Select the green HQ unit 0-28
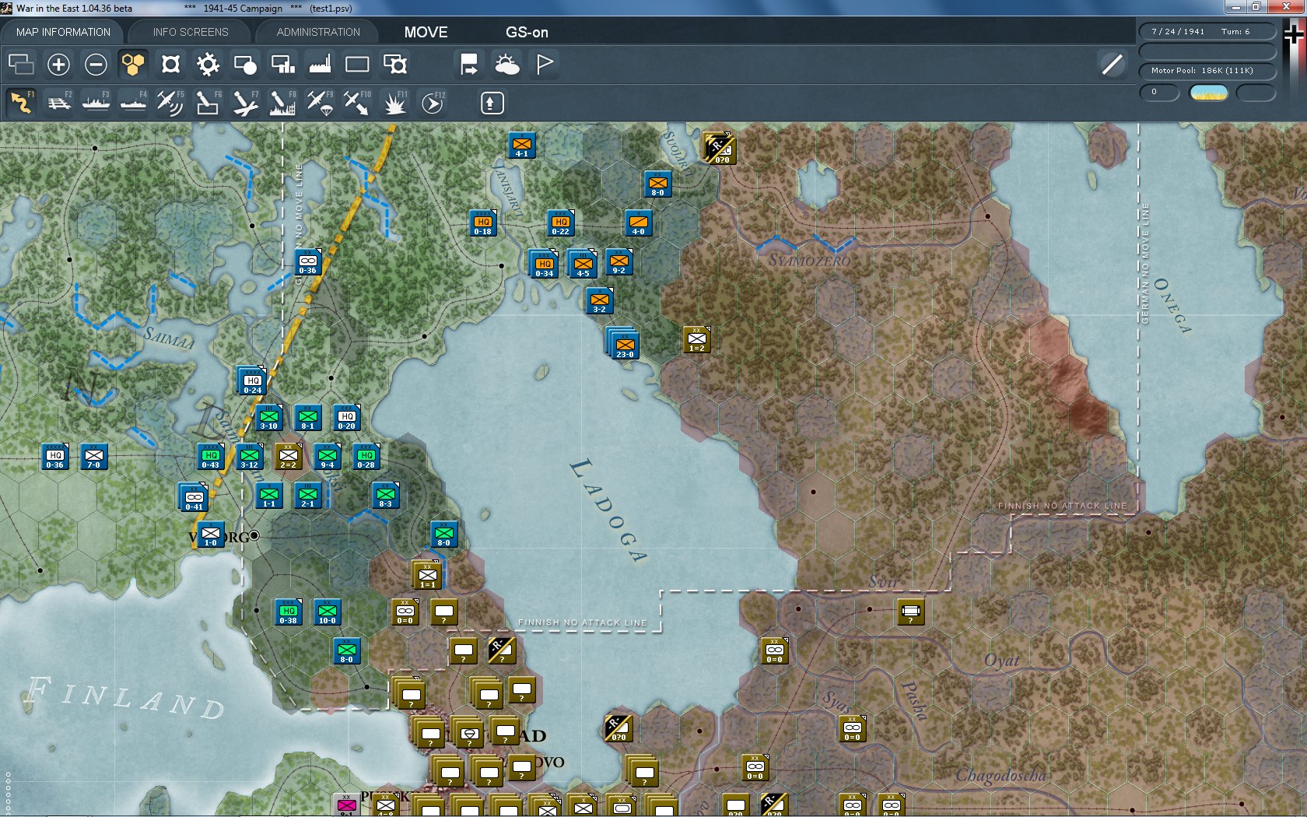Image resolution: width=1307 pixels, height=817 pixels. tap(366, 457)
